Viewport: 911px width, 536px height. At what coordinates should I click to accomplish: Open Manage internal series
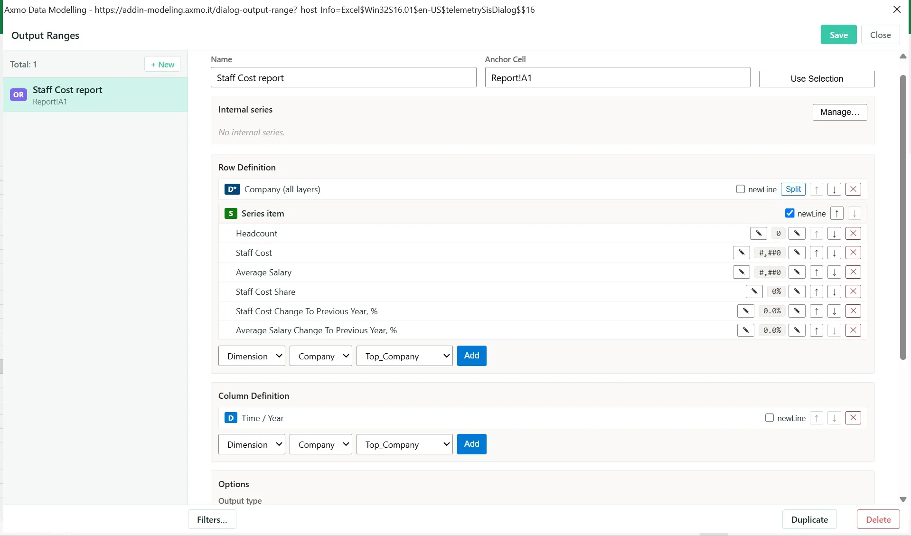(x=839, y=113)
